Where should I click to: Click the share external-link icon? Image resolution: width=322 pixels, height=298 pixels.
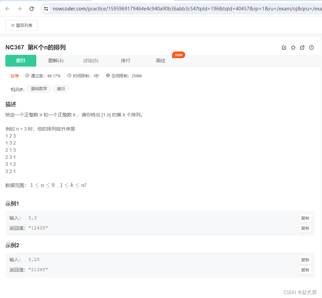tap(302, 48)
